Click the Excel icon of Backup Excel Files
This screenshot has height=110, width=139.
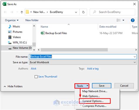pyautogui.click(x=43, y=33)
